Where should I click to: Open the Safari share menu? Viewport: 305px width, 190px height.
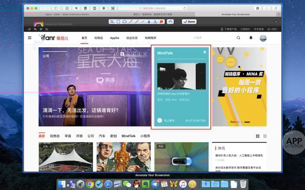[x=267, y=8]
